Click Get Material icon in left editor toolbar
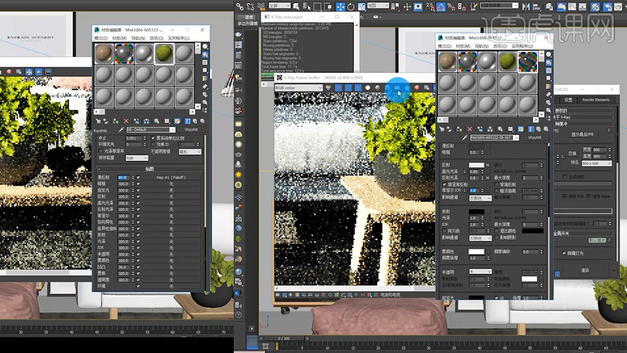Viewport: 627px width, 353px height. point(98,121)
